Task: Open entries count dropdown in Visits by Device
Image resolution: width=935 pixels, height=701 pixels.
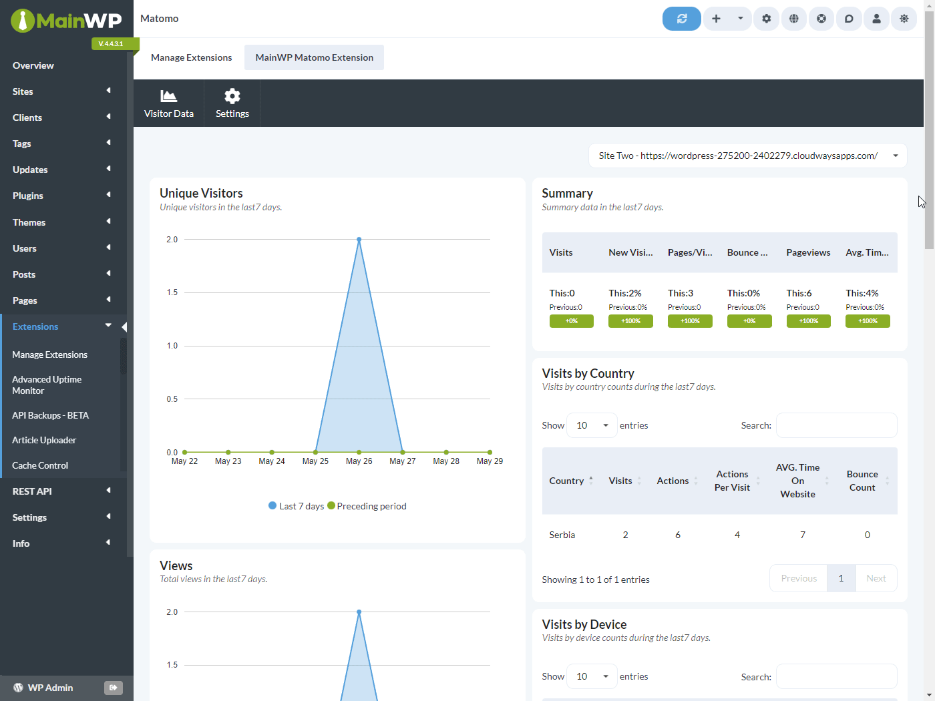Action: coord(592,676)
